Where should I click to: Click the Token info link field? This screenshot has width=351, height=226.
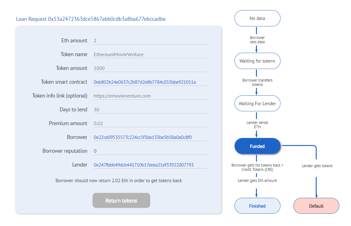tap(151, 96)
